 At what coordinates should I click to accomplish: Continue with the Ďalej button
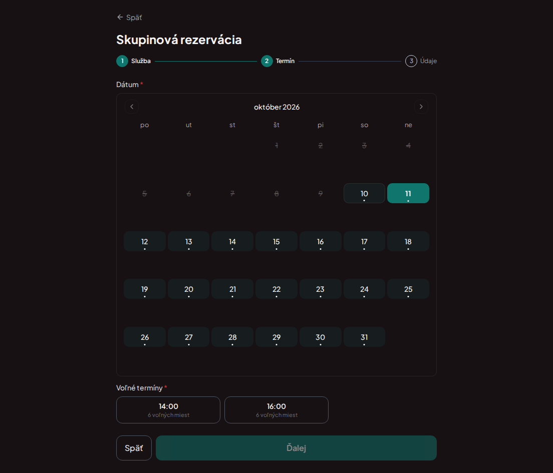click(x=296, y=448)
